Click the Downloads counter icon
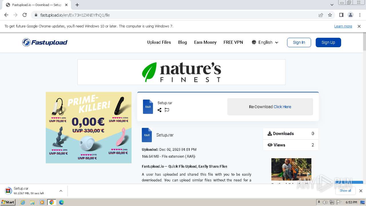This screenshot has width=366, height=206. 270,134
